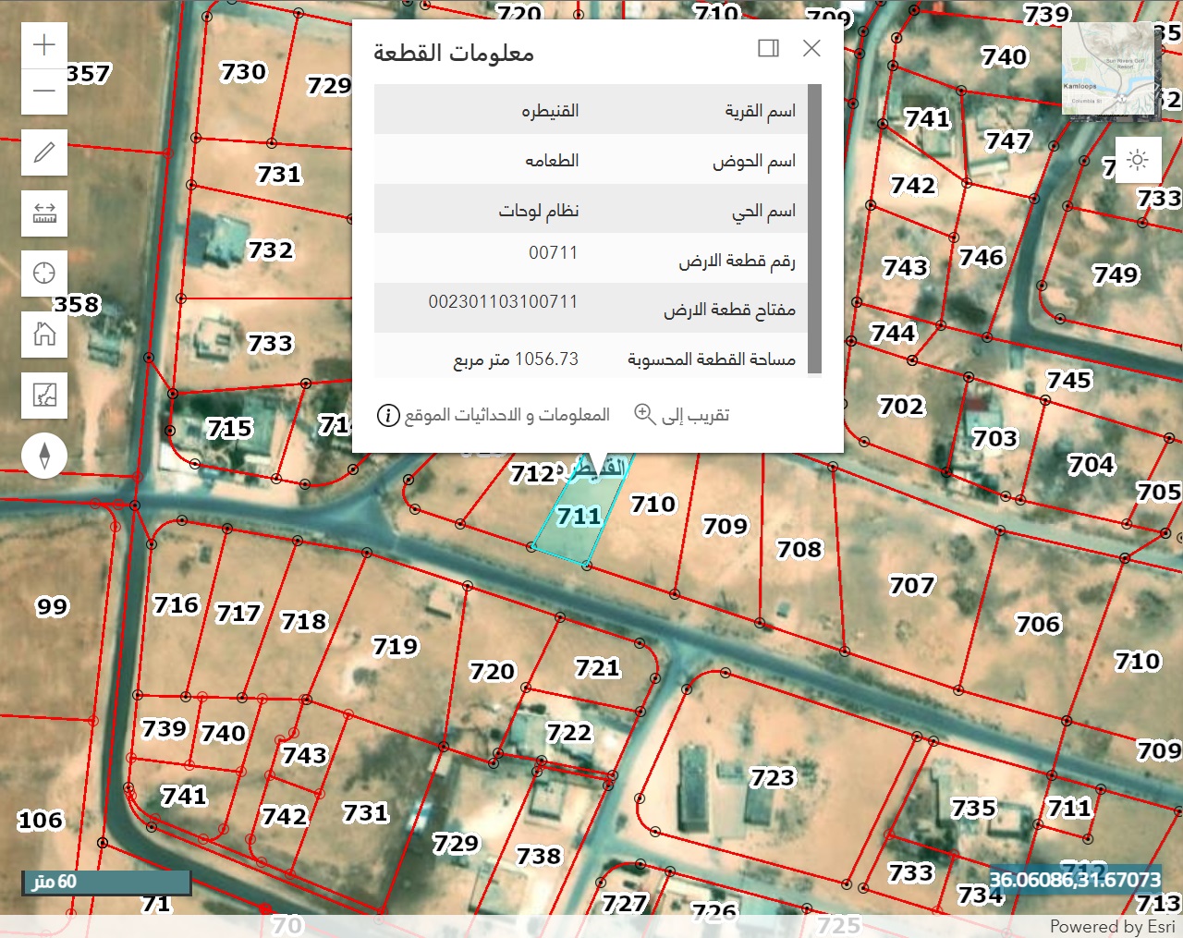
Task: Dock the parcel information popup
Action: tap(768, 48)
